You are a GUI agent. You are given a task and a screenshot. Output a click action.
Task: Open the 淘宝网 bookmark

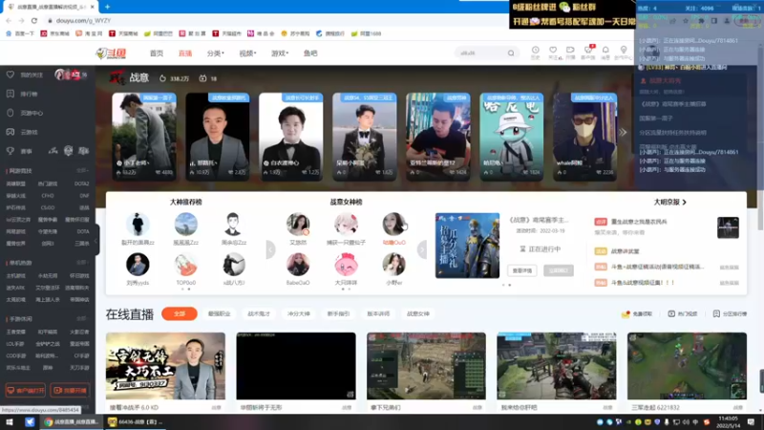pyautogui.click(x=89, y=33)
